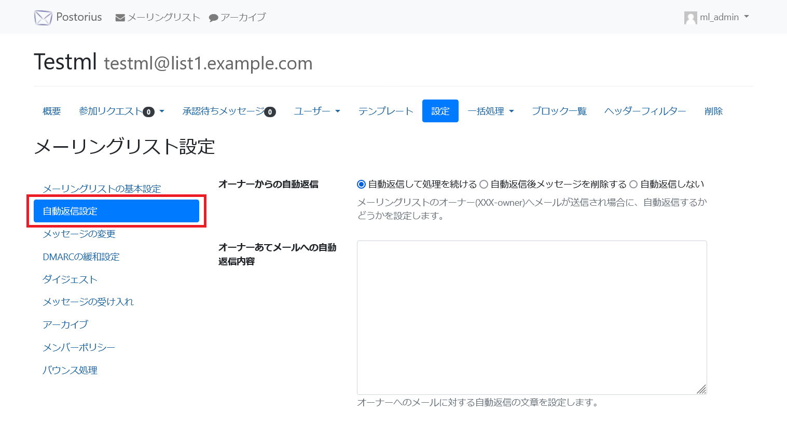
Task: Click the 0 badge on 参加リクエスト
Action: coord(148,111)
